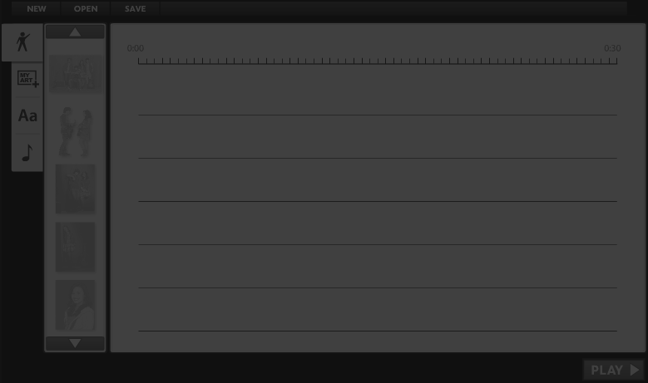Click the PLAY button text
This screenshot has height=383, width=648.
coord(606,371)
